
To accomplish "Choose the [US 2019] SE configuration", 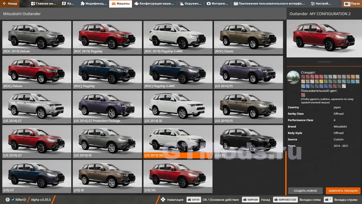I will click(107, 142).
